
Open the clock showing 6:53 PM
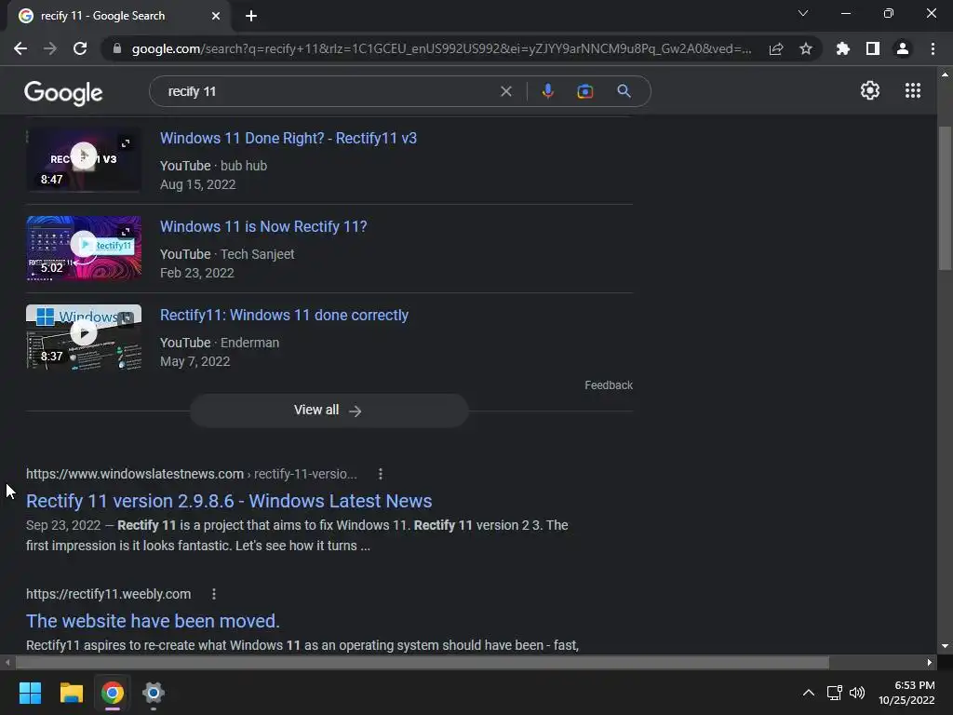click(906, 693)
